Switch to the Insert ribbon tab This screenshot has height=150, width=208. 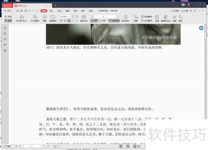[x=52, y=11]
